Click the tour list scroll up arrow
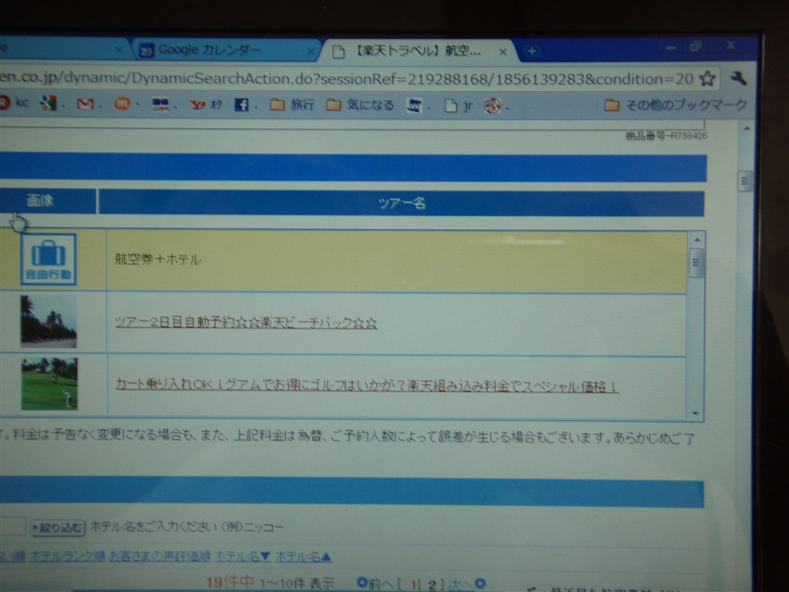Image resolution: width=789 pixels, height=592 pixels. coord(697,240)
